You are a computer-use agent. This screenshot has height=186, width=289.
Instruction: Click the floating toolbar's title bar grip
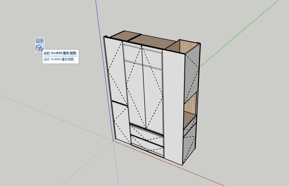pyautogui.click(x=38, y=41)
